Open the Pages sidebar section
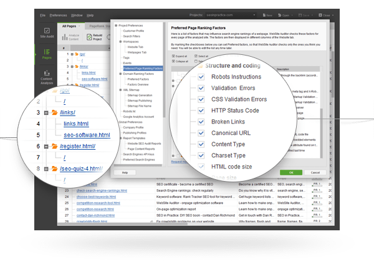 pyautogui.click(x=47, y=54)
